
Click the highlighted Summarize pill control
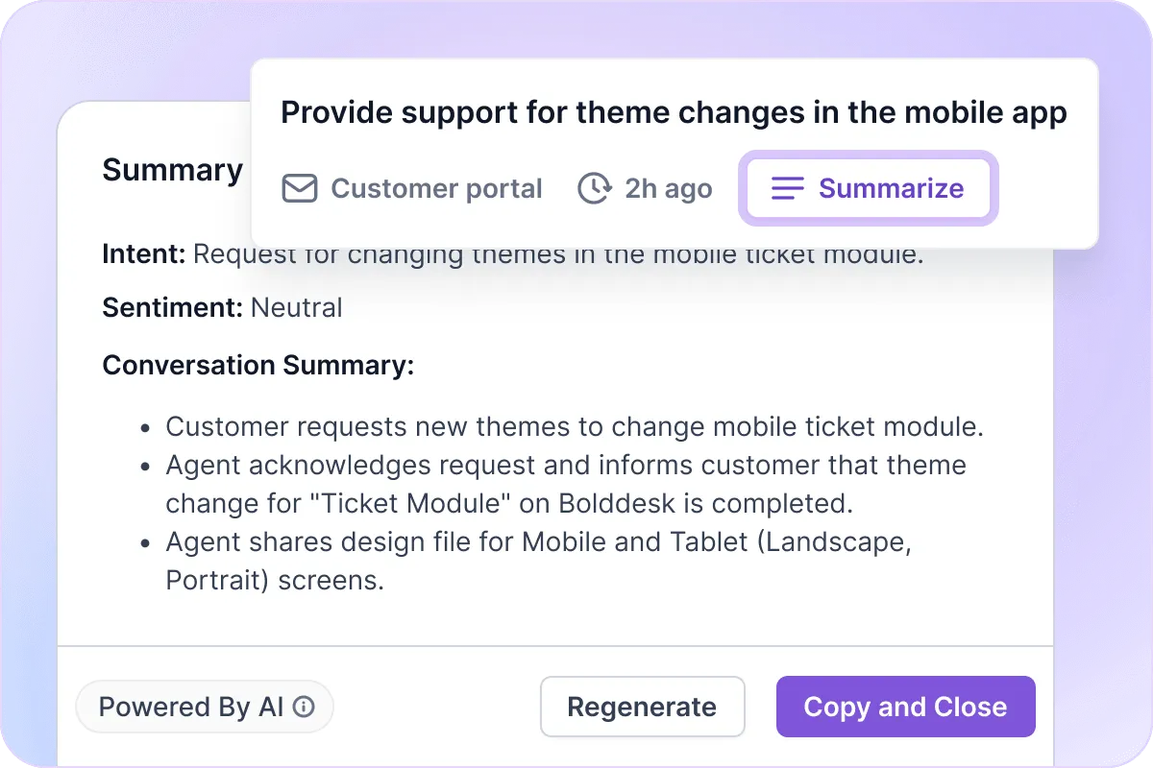tap(868, 188)
